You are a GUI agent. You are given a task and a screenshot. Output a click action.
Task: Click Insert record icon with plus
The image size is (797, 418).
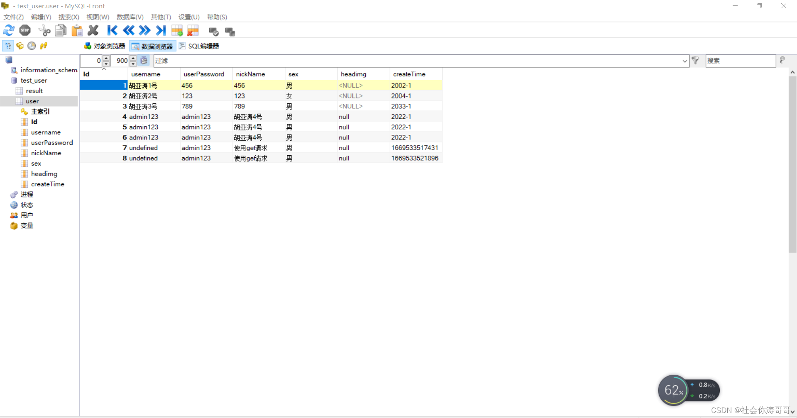[177, 30]
